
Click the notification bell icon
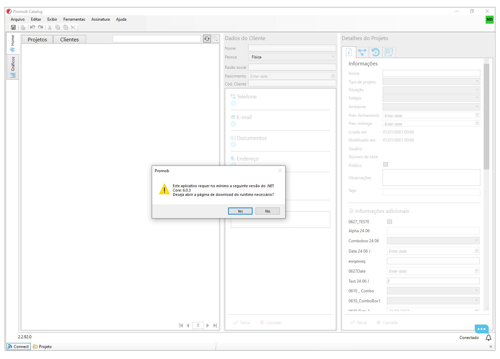pos(489,338)
